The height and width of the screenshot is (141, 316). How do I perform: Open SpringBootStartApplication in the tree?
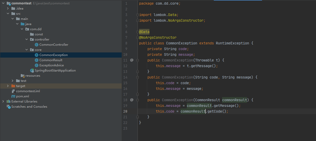[55, 71]
